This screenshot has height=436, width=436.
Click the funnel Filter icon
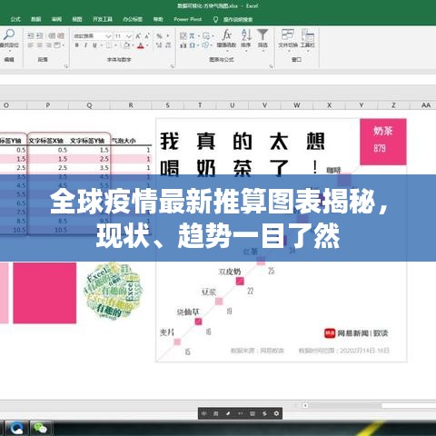(263, 35)
